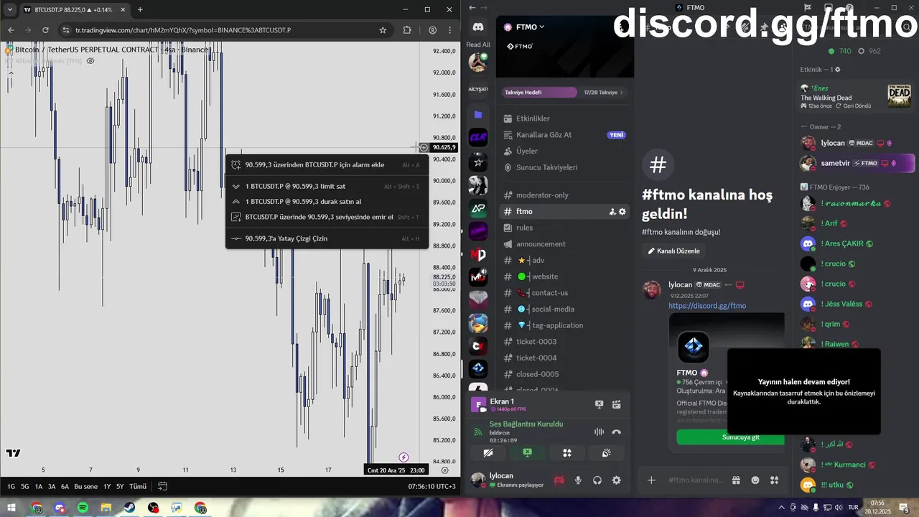Open invite icon for ftmo channel
The width and height of the screenshot is (919, 517).
(612, 212)
